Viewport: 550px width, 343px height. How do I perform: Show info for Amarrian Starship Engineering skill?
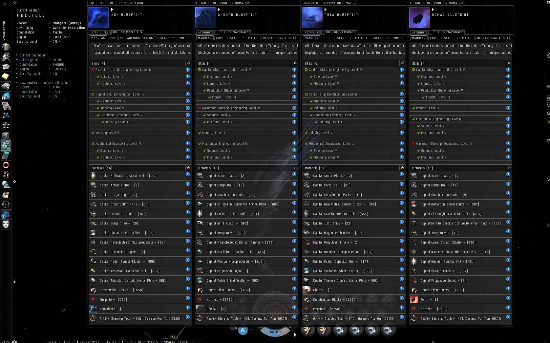188,70
